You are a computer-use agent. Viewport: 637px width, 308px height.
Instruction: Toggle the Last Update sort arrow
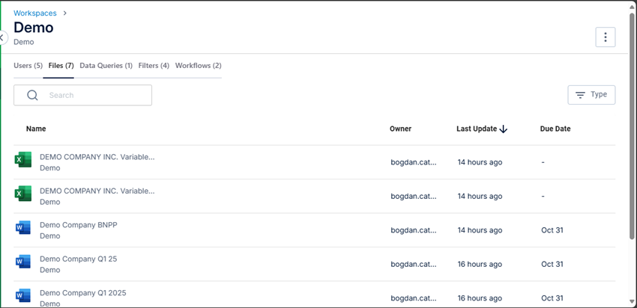click(504, 129)
